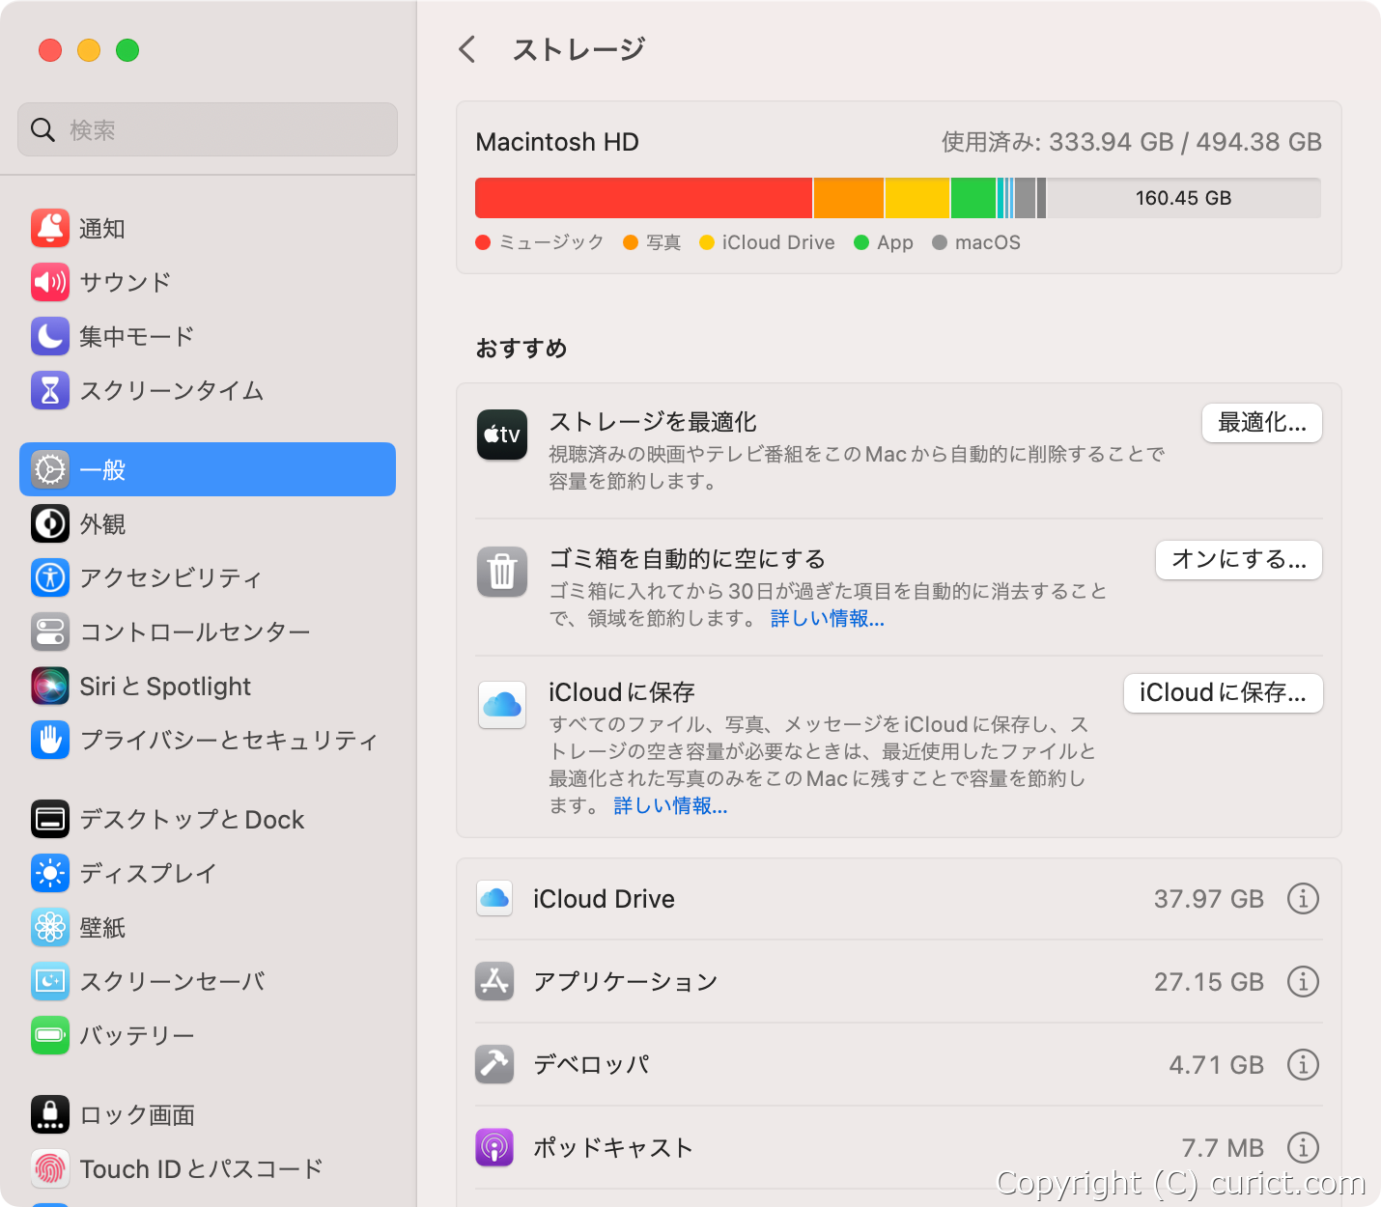Viewport: 1381px width, 1207px height.
Task: Click the Apple TV icon in recommendations
Action: point(502,435)
